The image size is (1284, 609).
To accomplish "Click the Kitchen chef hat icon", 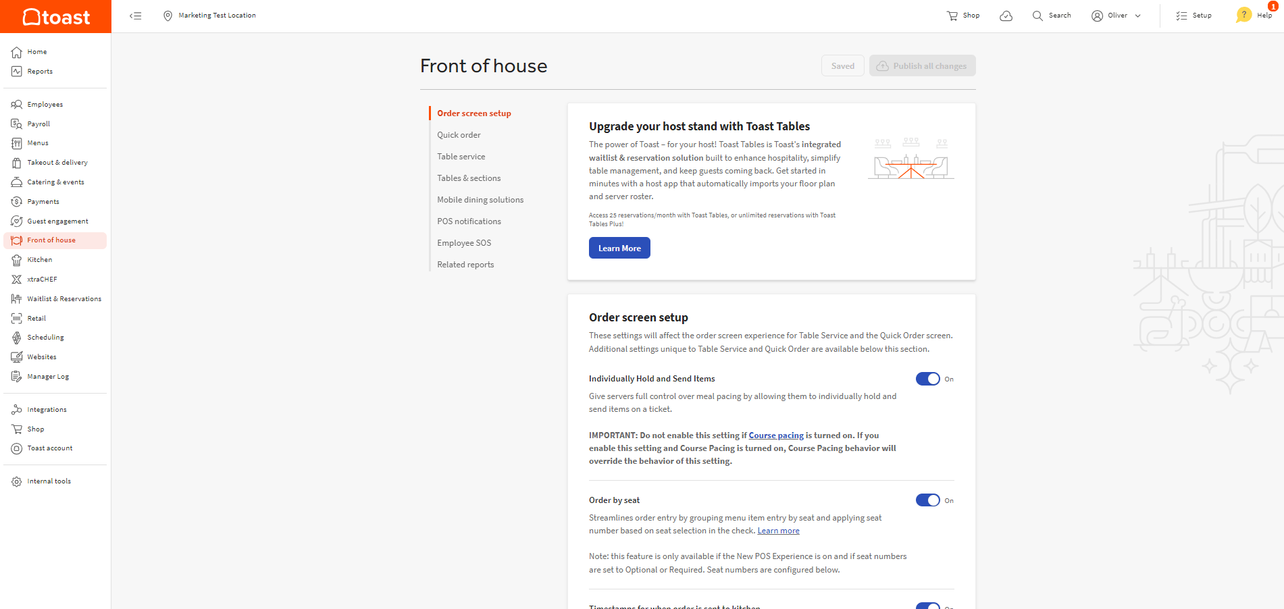I will 17,260.
